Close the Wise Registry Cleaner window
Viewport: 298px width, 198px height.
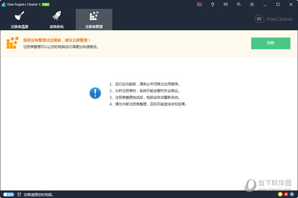tap(291, 4)
